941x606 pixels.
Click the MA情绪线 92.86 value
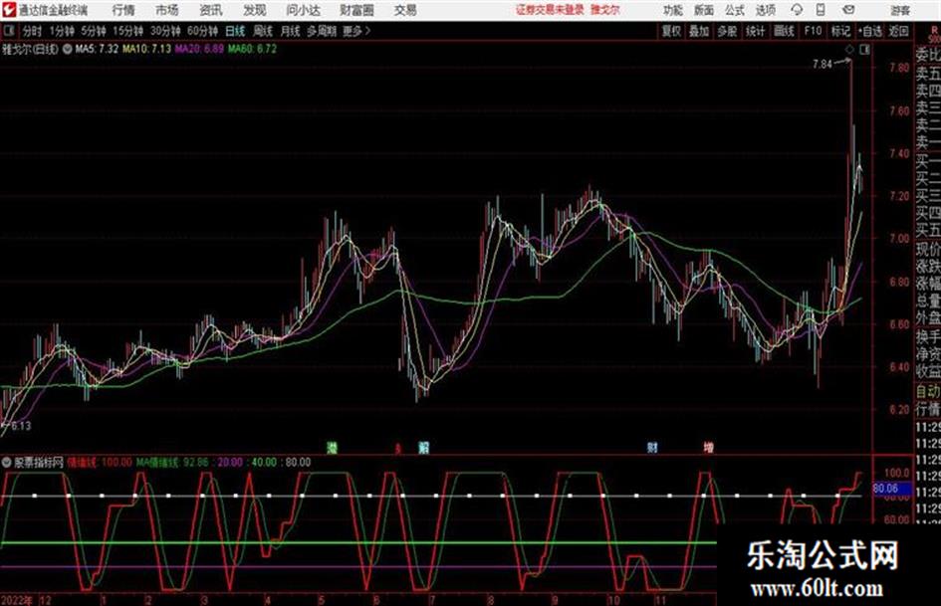point(172,463)
